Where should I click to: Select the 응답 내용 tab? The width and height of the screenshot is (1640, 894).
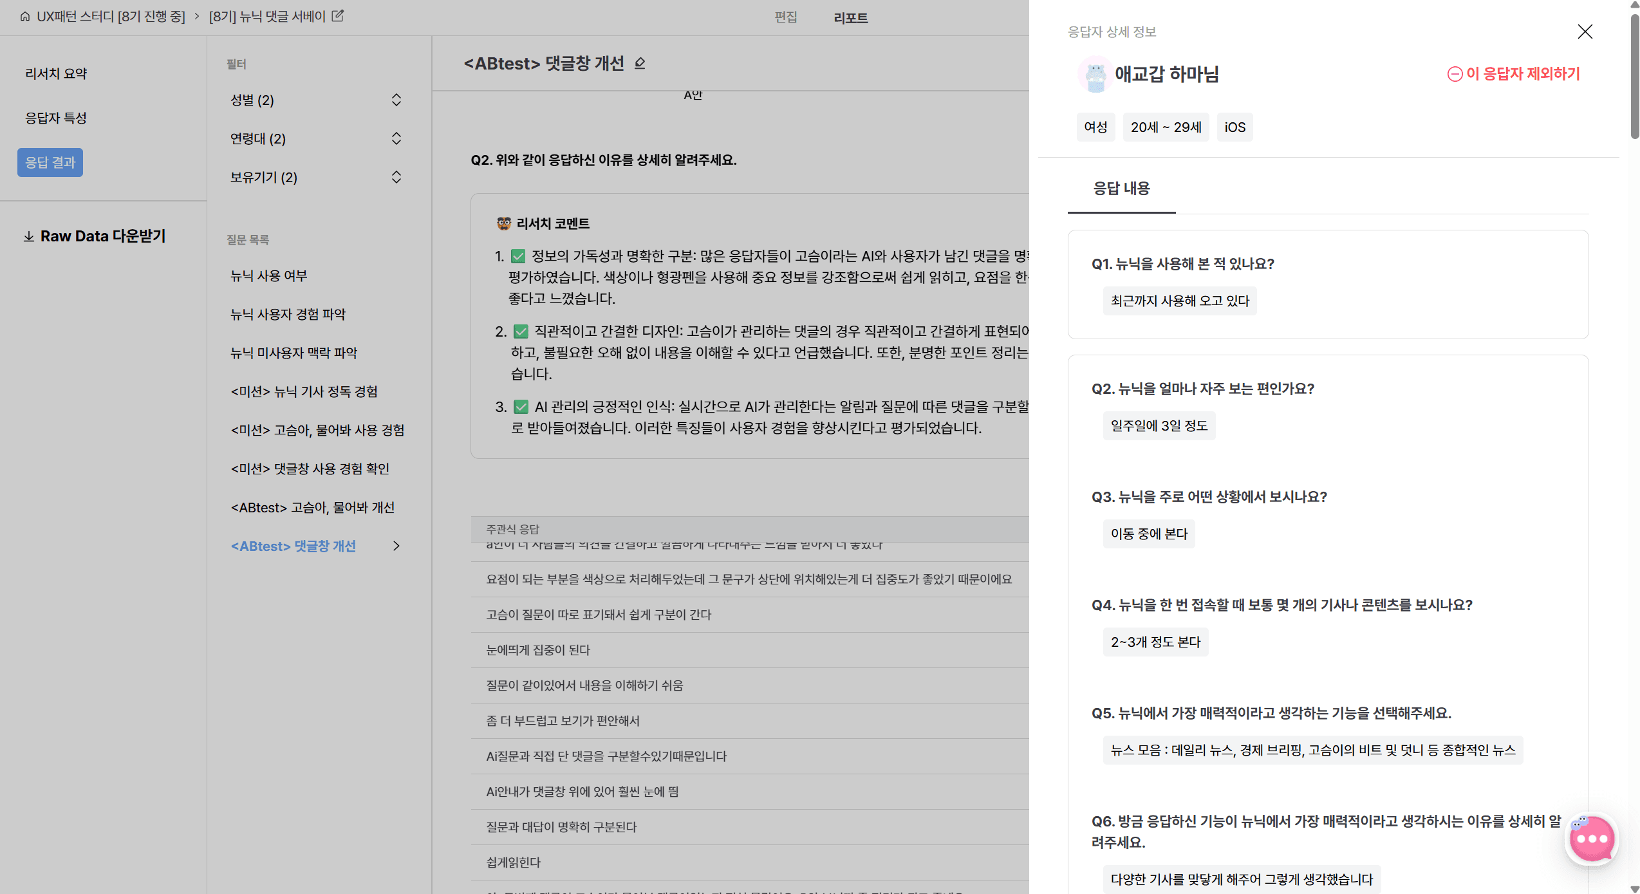(x=1121, y=189)
